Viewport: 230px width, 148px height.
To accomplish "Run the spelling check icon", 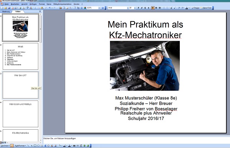I will point(28,8).
